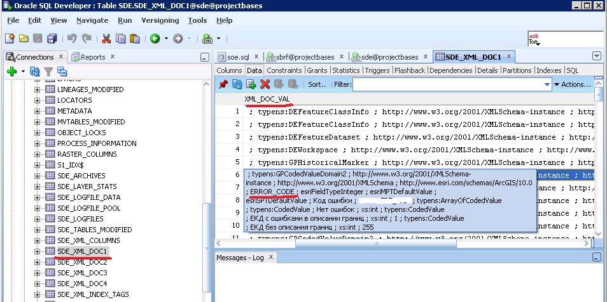Expand the OBJECT_LOCKS table node
607x302 pixels.
[x=37, y=133]
